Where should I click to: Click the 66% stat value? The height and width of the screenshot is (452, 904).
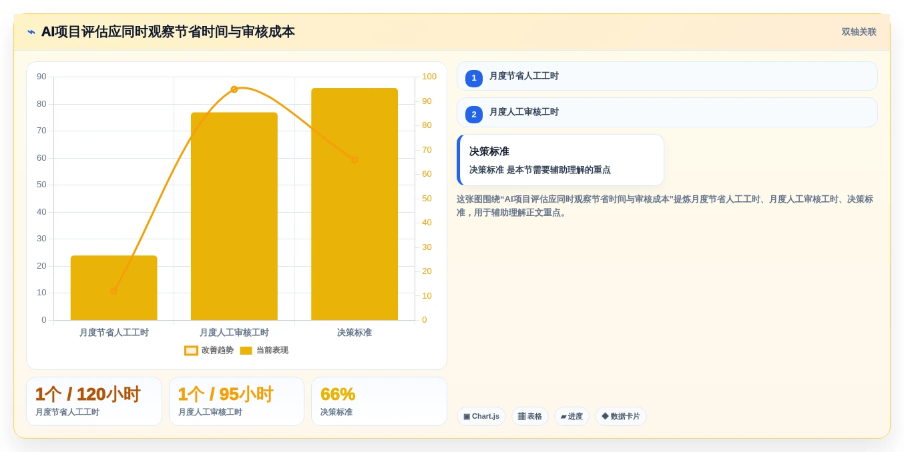338,394
